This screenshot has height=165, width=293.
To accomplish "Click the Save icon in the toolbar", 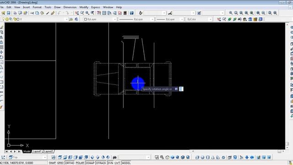I will pos(8,13).
